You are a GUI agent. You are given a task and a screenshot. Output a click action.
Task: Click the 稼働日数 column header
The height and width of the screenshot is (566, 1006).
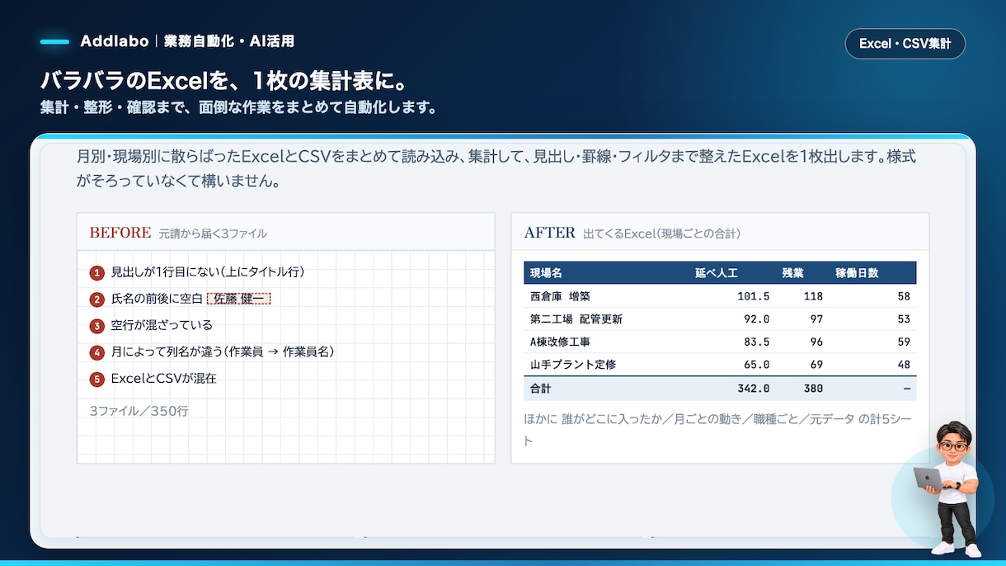coord(857,273)
